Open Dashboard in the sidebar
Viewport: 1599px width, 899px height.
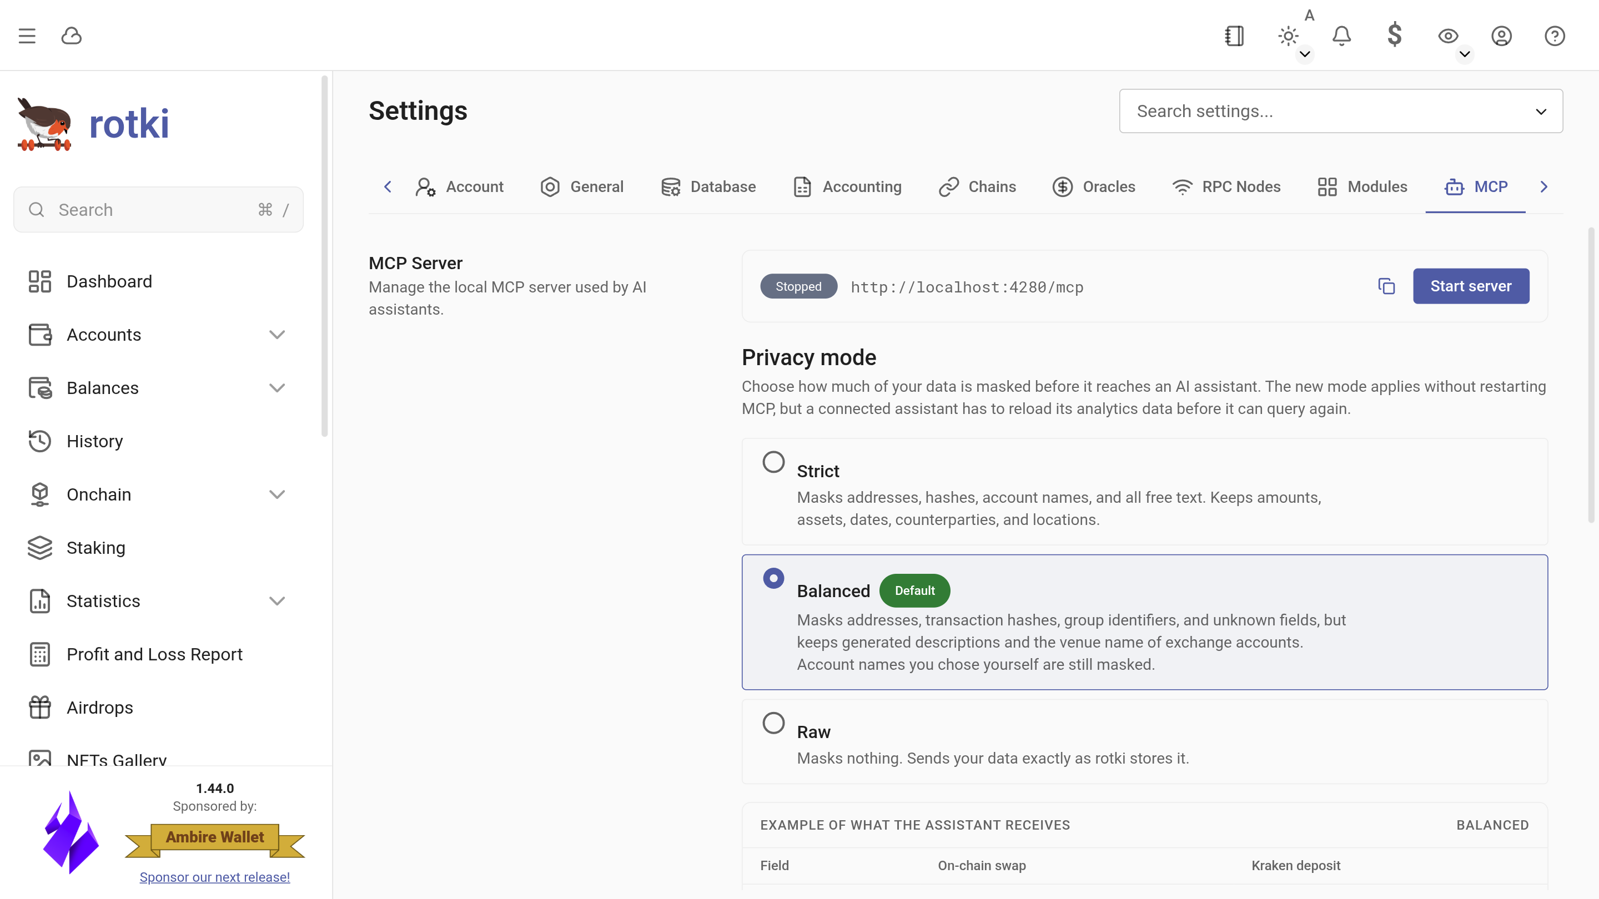(x=159, y=281)
